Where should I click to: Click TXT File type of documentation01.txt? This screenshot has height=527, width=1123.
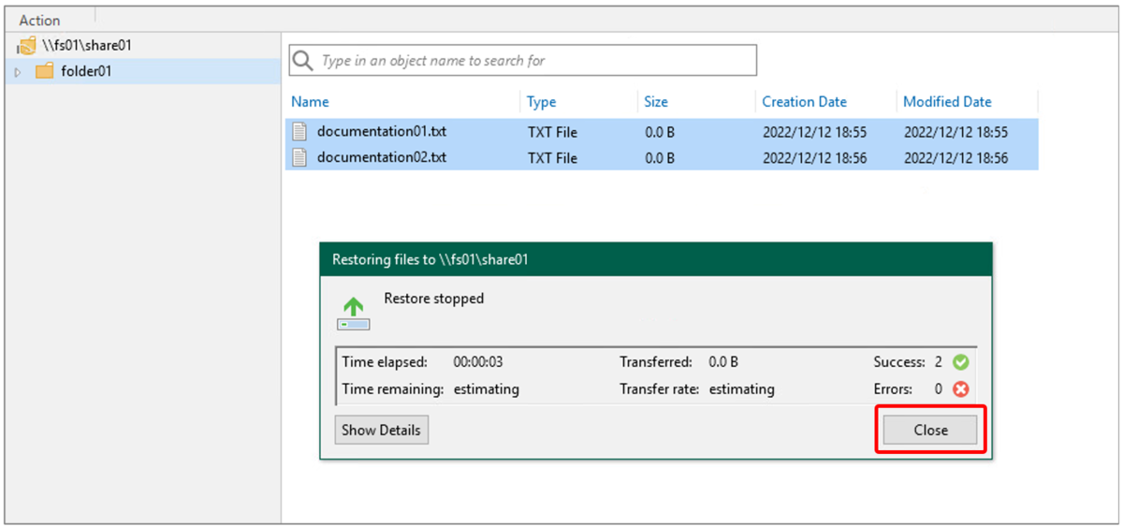pyautogui.click(x=552, y=133)
